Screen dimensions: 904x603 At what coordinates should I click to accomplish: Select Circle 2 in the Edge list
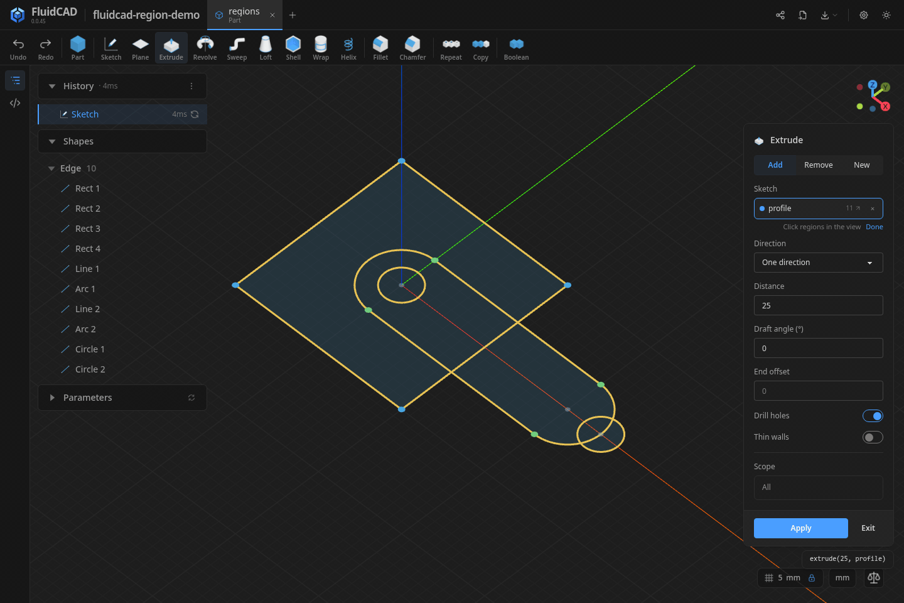coord(90,369)
